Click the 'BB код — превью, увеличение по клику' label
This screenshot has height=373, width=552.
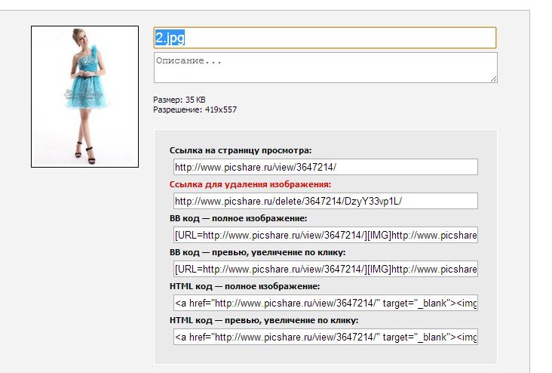click(x=257, y=252)
